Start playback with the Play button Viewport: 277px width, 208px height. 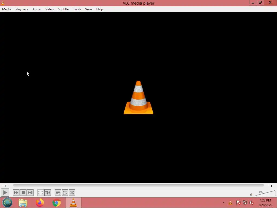point(5,193)
